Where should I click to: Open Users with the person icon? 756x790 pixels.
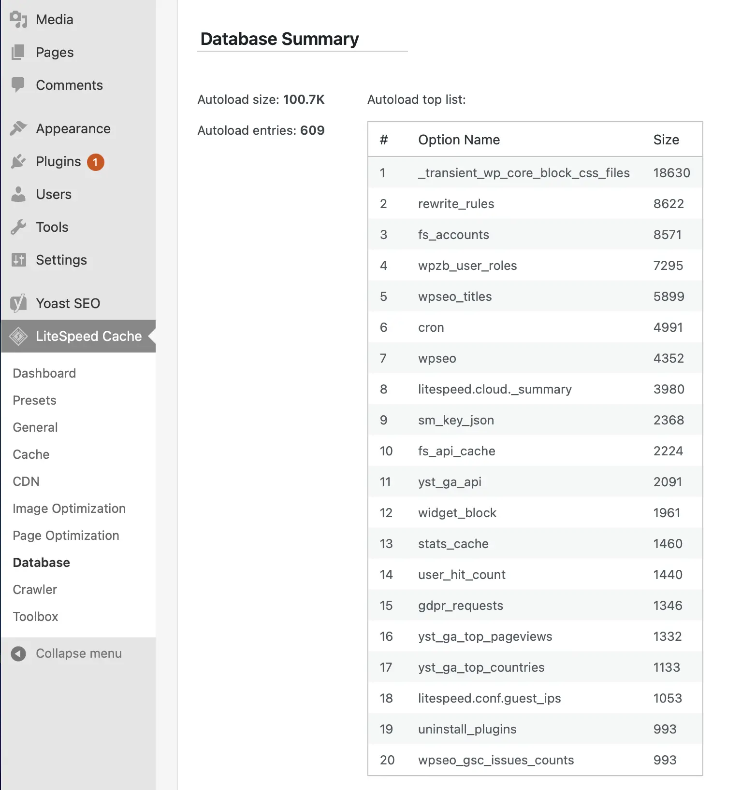tap(18, 194)
